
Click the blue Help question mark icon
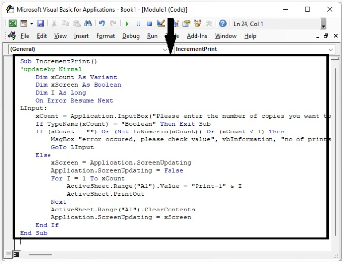[222, 24]
